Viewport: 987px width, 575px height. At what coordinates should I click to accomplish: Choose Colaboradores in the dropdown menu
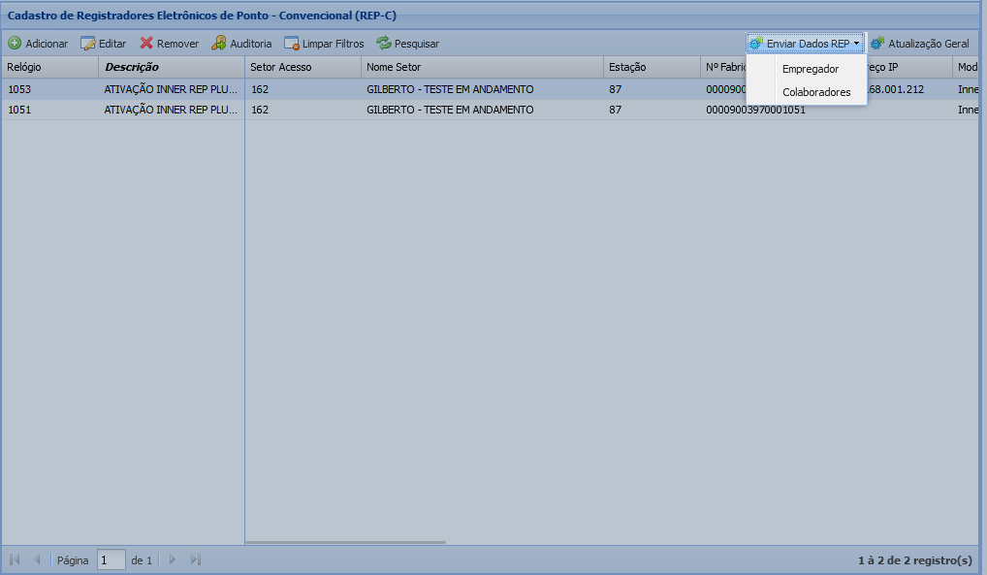click(x=815, y=92)
